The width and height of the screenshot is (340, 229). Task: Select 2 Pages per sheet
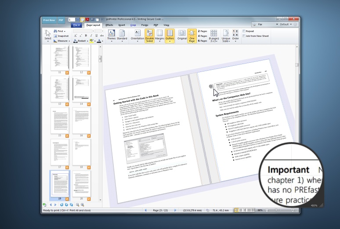tap(203, 31)
